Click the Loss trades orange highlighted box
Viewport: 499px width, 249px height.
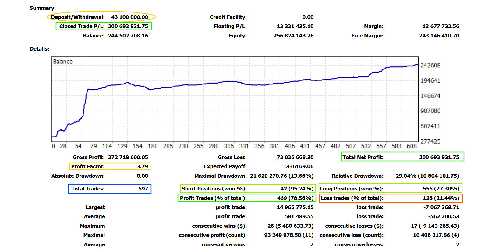(x=391, y=198)
